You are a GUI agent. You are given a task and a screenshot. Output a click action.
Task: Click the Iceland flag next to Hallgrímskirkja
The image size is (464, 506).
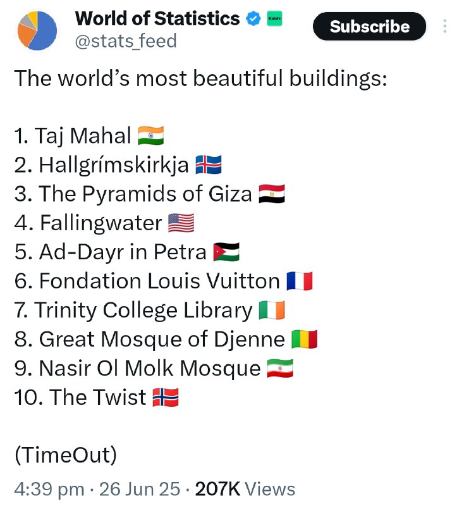(x=209, y=164)
